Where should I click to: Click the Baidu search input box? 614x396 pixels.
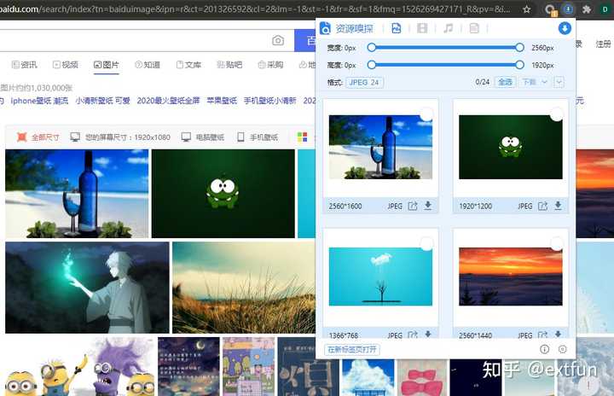coord(133,40)
